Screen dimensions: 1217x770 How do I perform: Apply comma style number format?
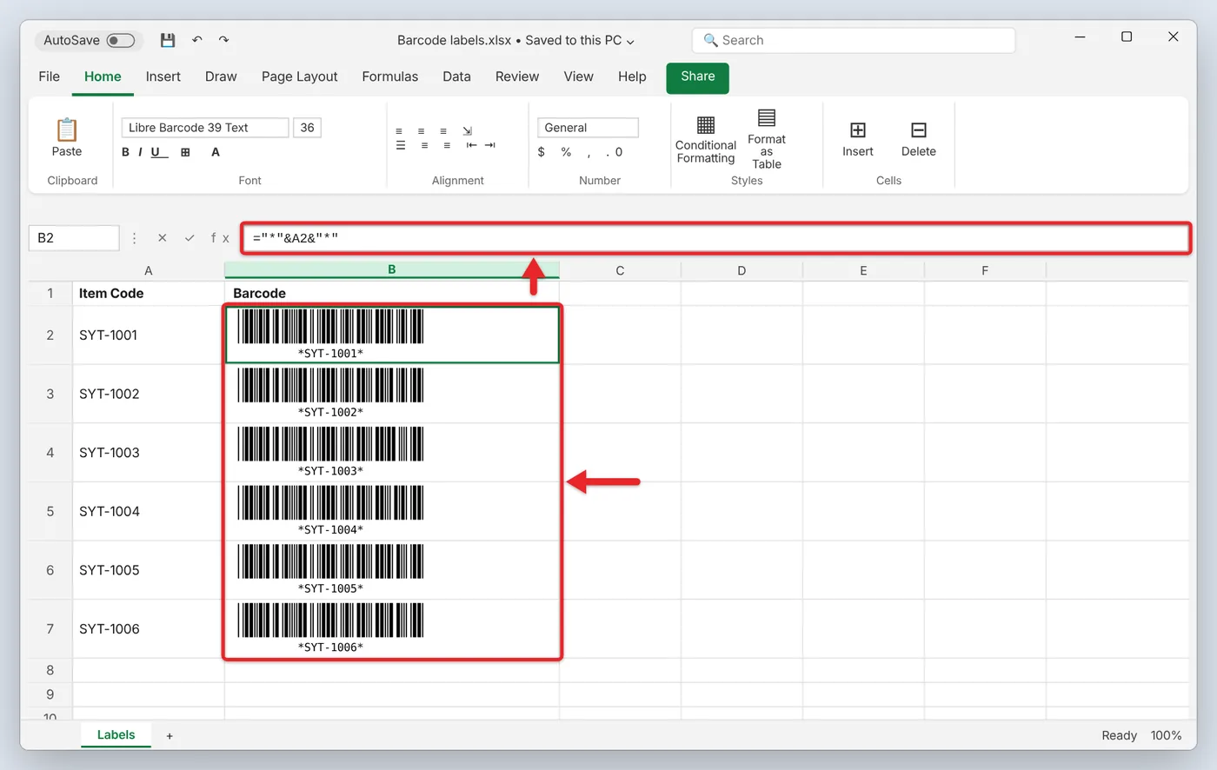[589, 154]
